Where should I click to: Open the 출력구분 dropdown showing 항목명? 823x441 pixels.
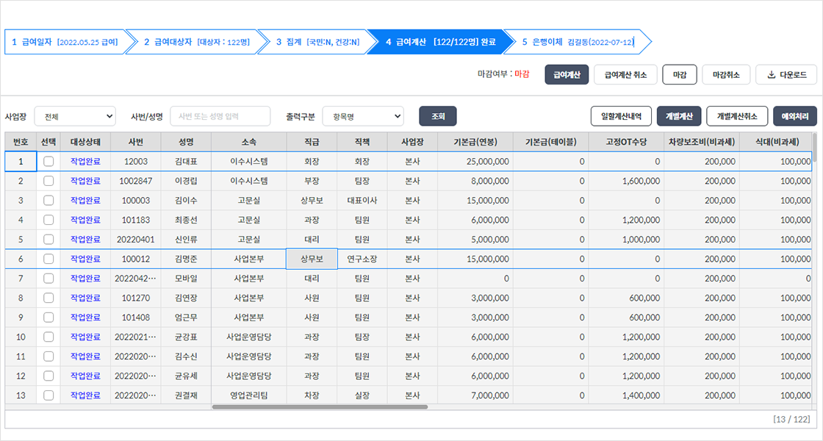[x=363, y=117]
